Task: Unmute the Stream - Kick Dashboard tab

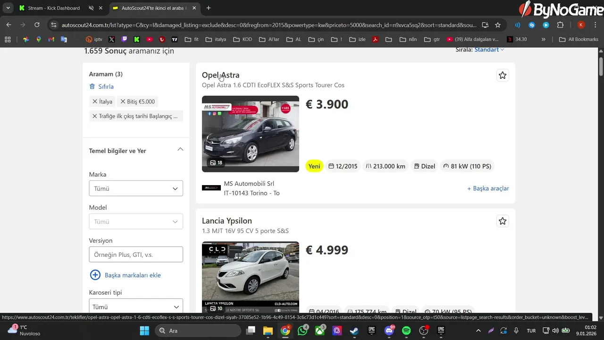Action: tap(91, 8)
